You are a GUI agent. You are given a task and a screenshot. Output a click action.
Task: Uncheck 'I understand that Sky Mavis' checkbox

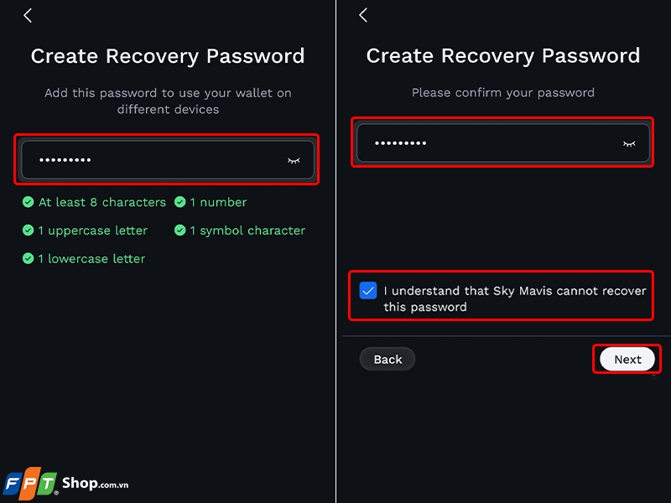pyautogui.click(x=368, y=291)
